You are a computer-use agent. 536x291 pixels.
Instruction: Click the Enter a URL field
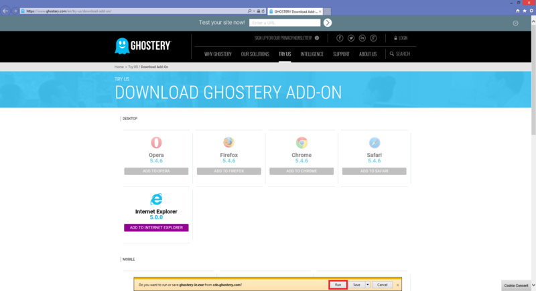(285, 23)
